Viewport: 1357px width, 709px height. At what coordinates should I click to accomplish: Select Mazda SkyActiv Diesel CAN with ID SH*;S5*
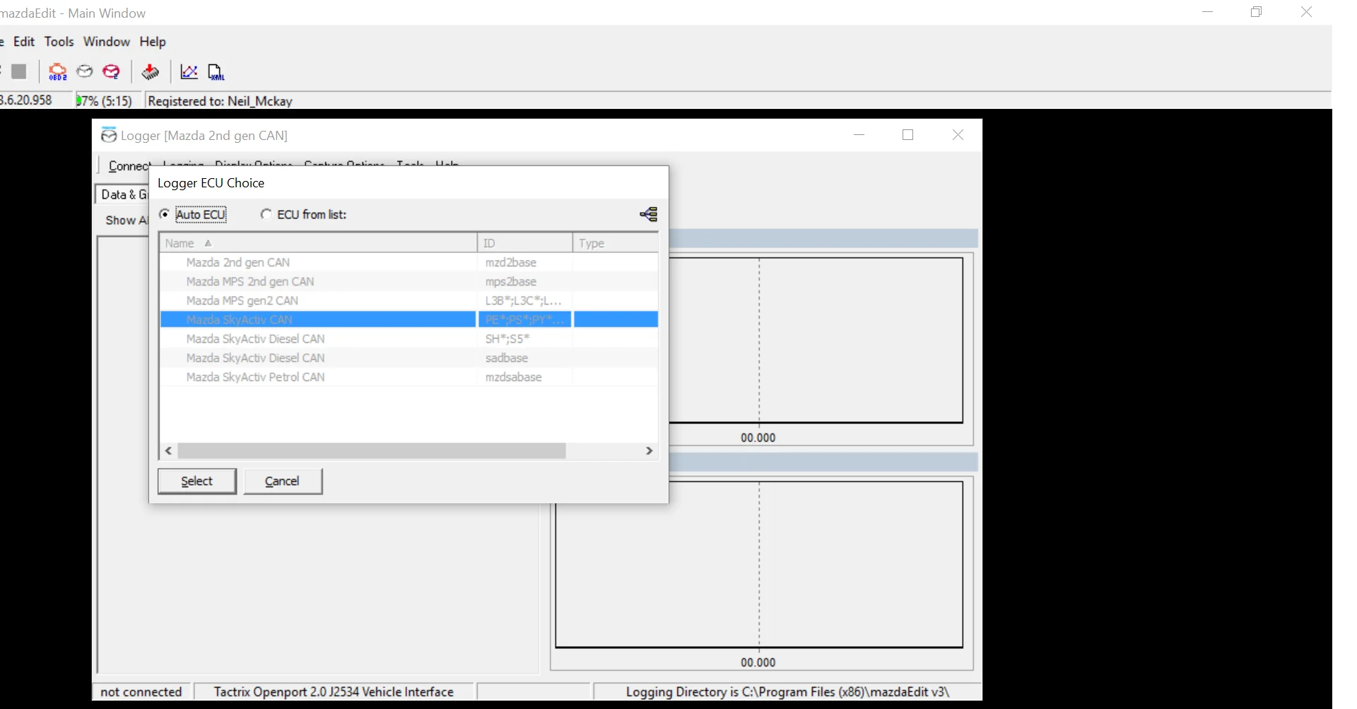click(x=409, y=339)
